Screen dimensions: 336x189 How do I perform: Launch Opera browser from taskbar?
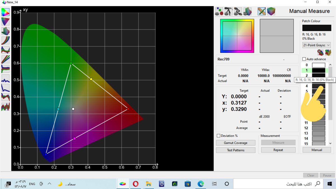coord(136,184)
